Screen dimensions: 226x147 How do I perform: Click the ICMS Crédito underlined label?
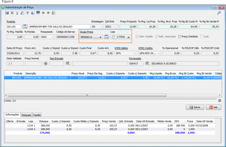[x=145, y=48]
